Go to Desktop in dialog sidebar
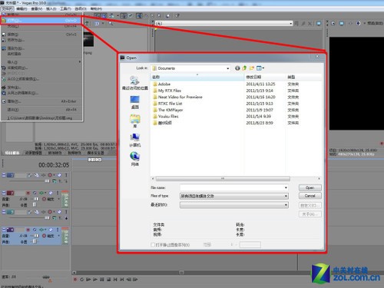The image size is (384, 288). [x=134, y=102]
